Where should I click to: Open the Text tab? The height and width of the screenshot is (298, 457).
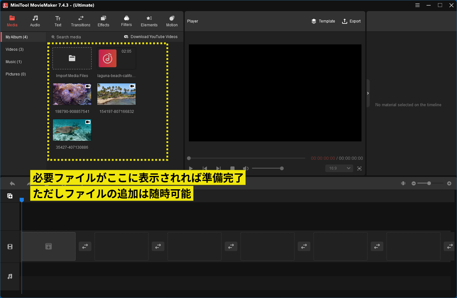click(58, 21)
